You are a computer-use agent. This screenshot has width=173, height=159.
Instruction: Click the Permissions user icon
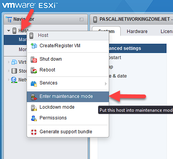tap(34, 118)
